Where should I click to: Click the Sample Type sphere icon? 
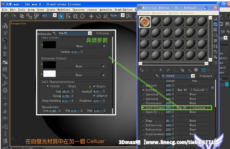(x=215, y=19)
